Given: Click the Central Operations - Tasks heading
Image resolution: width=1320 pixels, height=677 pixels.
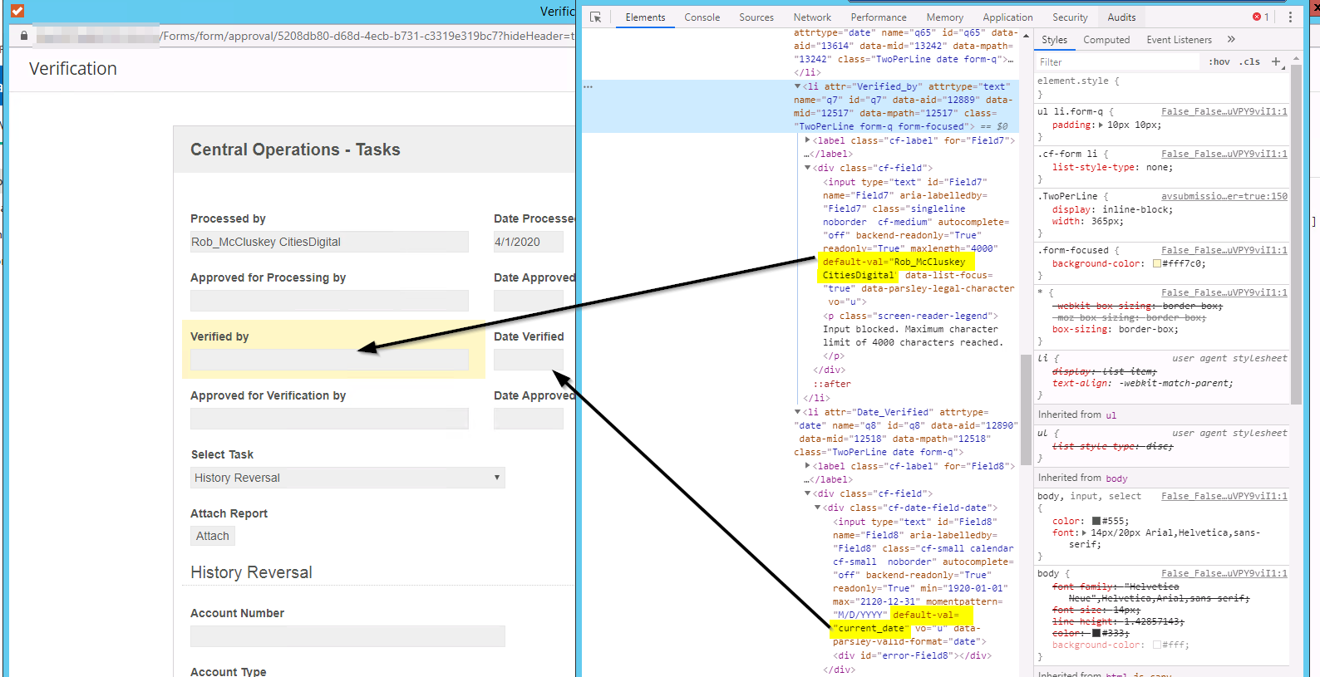Looking at the screenshot, I should click(x=295, y=150).
